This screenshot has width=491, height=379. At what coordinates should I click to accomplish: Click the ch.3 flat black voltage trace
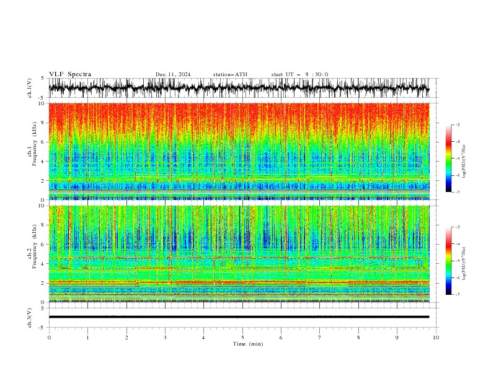click(239, 317)
